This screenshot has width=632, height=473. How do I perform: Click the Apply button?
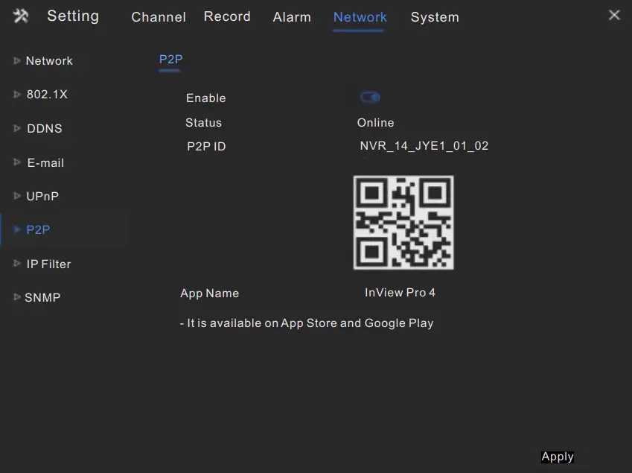pyautogui.click(x=558, y=457)
